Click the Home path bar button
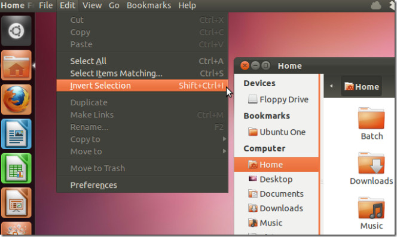This screenshot has height=237, width=397. click(361, 86)
